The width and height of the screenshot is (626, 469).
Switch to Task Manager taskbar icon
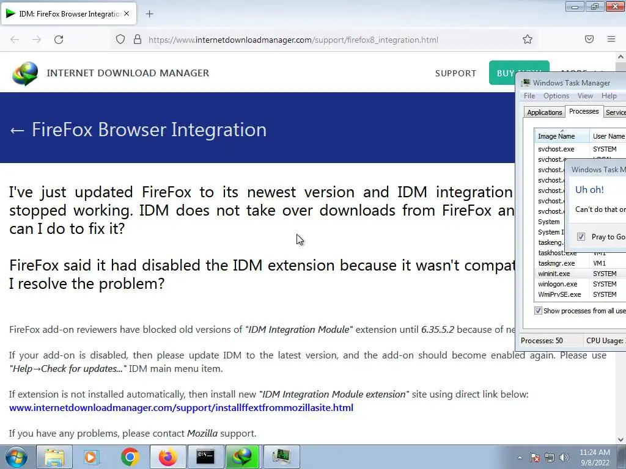pos(281,457)
